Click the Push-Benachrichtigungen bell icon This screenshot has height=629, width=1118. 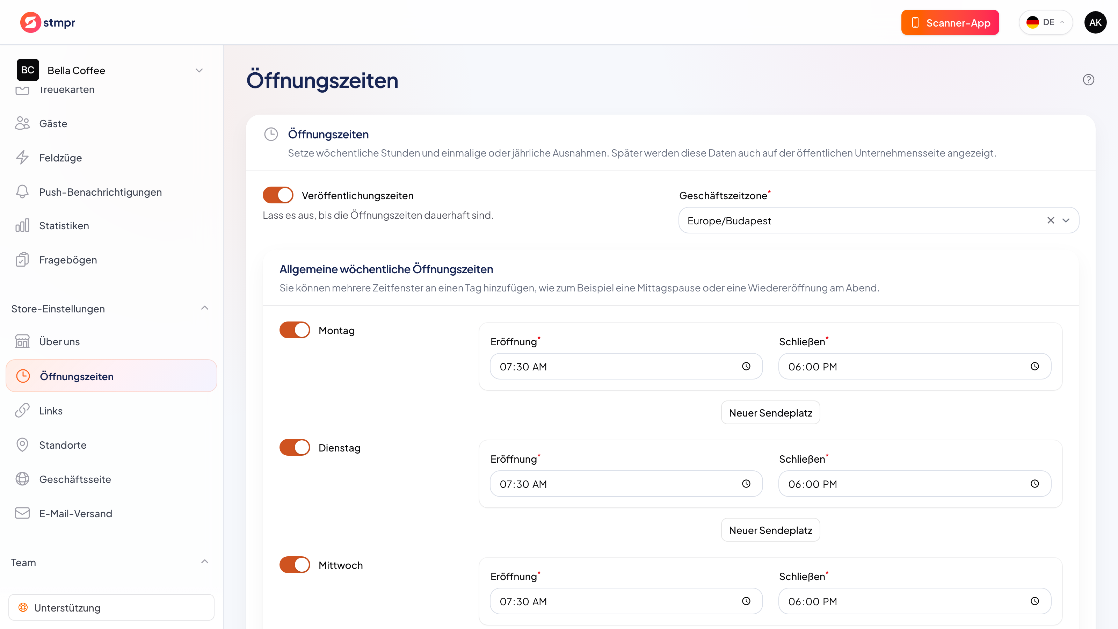coord(22,192)
